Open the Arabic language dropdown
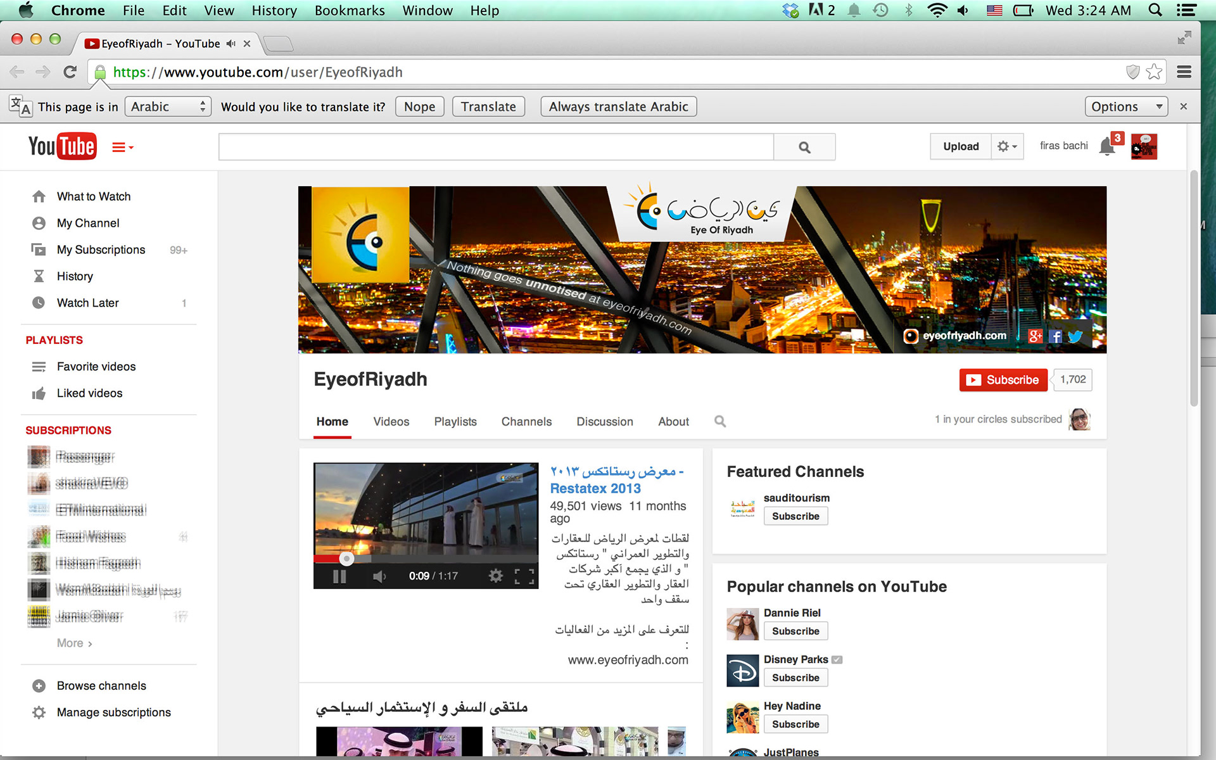Image resolution: width=1216 pixels, height=760 pixels. click(x=167, y=106)
